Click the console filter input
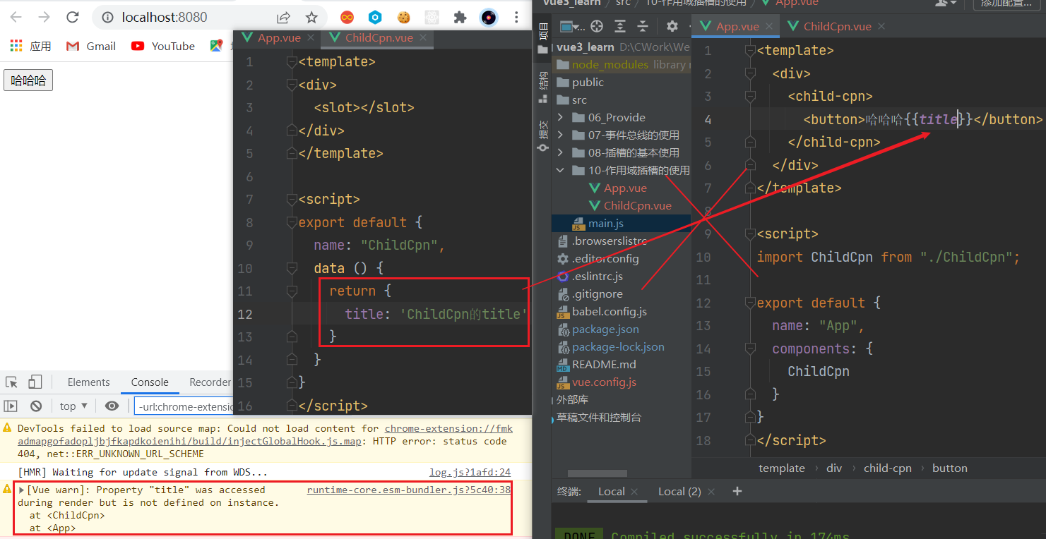 tap(184, 406)
